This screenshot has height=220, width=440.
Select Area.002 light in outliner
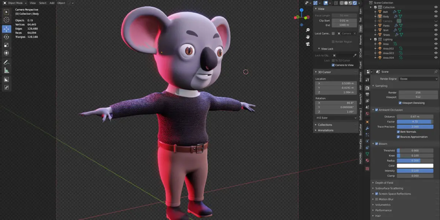point(388,48)
